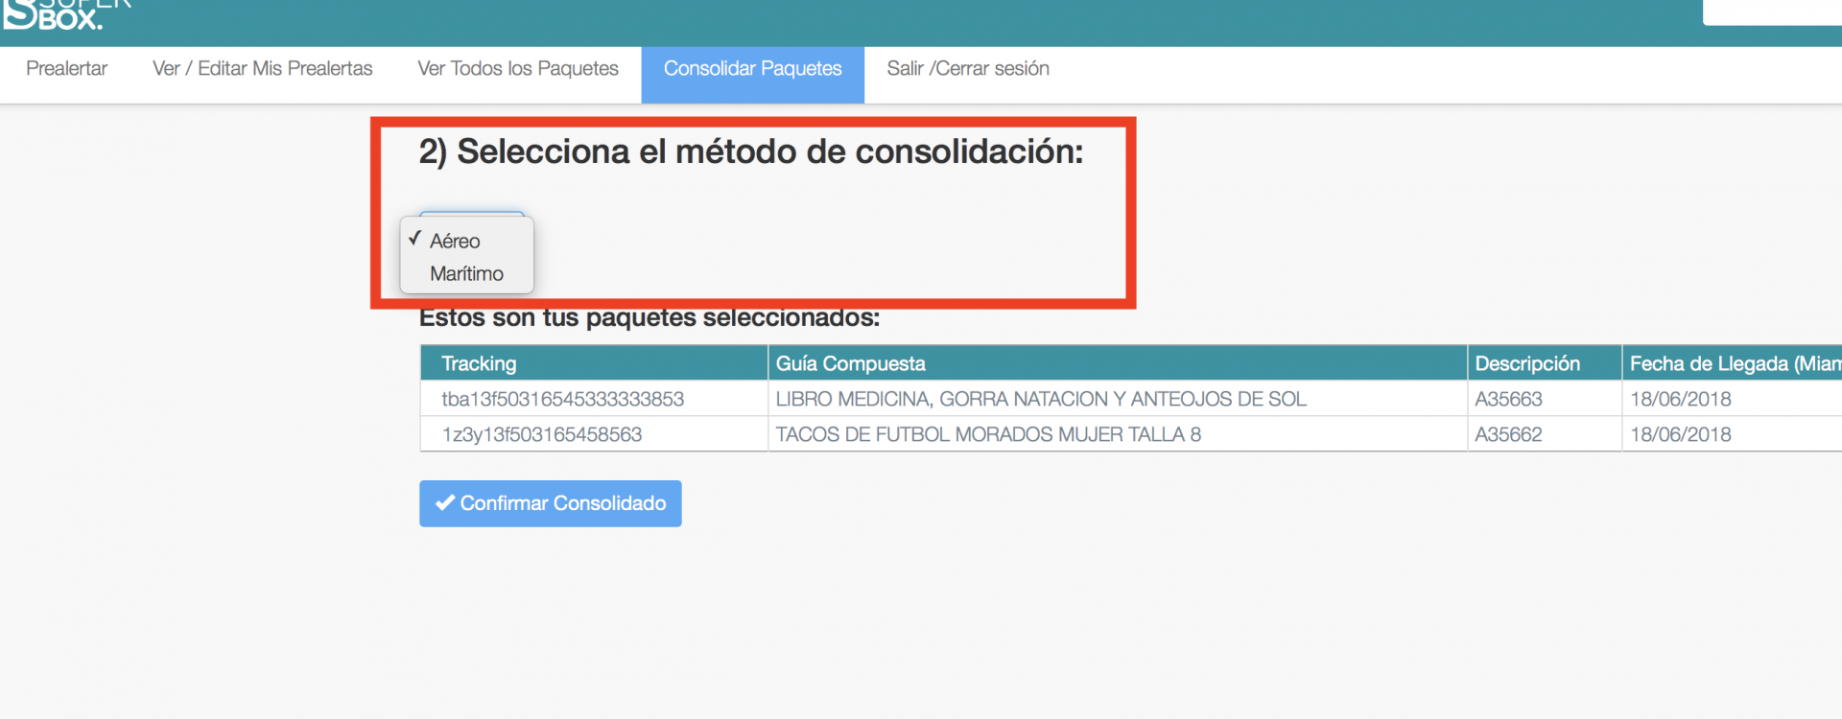
Task: Click the Descripción column header
Action: tap(1526, 364)
